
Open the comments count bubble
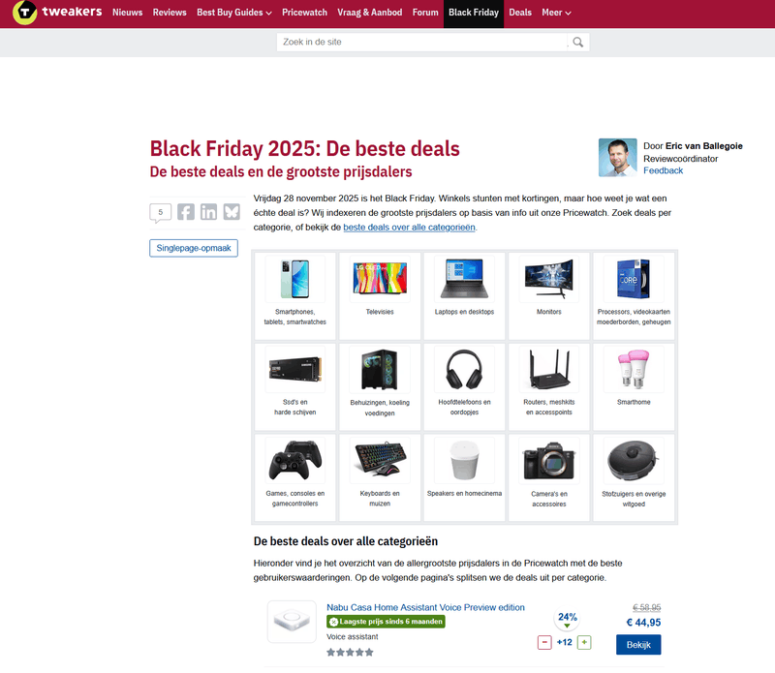click(160, 212)
